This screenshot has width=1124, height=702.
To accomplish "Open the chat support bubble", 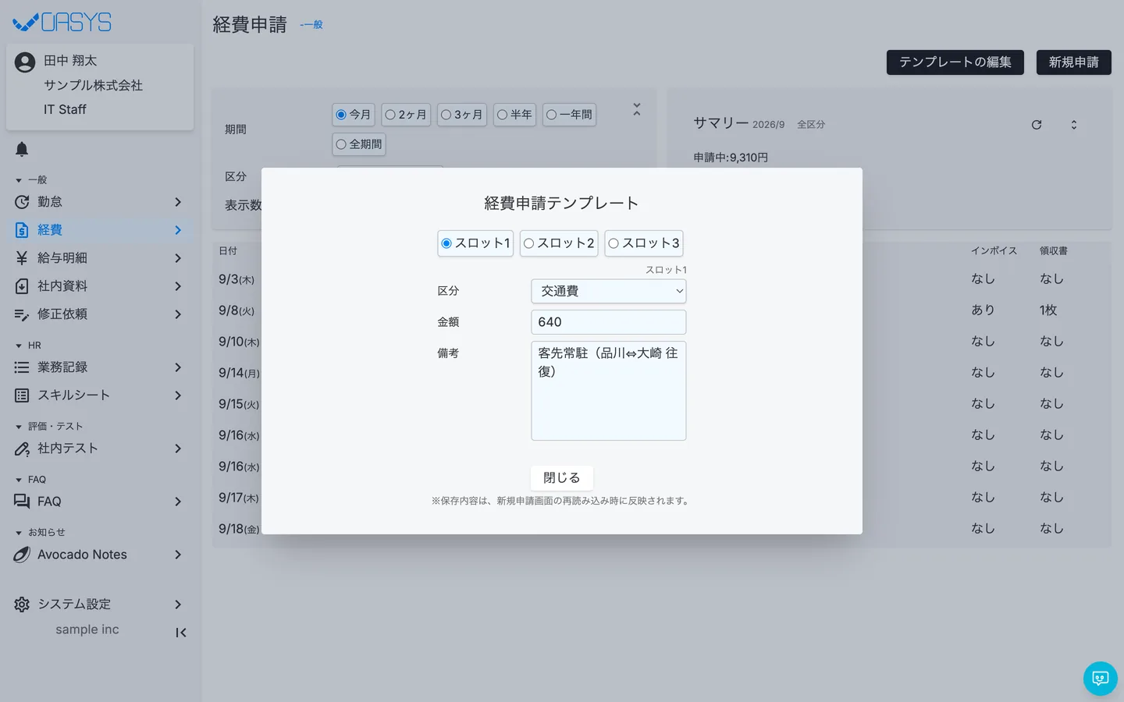I will [x=1101, y=679].
